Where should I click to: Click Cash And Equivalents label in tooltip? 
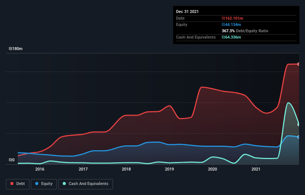point(196,37)
